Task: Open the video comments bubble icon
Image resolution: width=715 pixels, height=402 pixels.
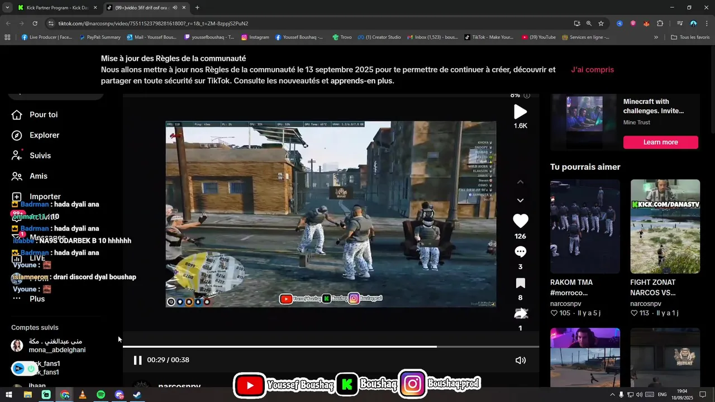Action: point(520,252)
